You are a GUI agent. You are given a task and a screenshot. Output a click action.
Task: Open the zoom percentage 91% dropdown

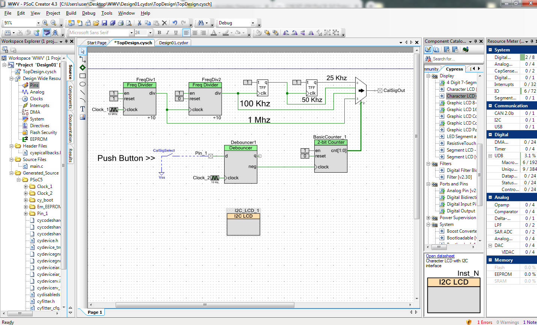pyautogui.click(x=38, y=23)
